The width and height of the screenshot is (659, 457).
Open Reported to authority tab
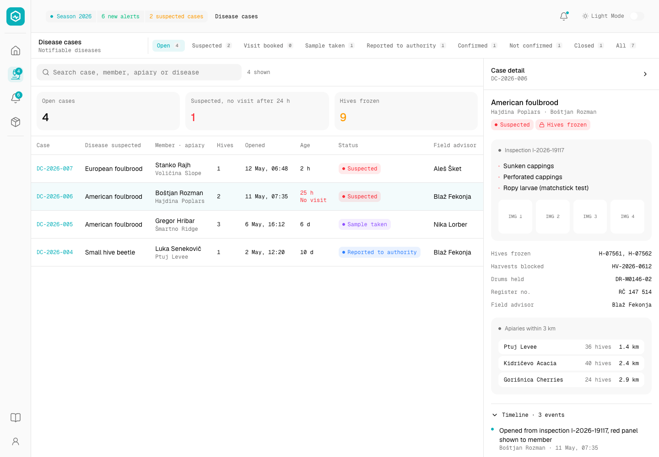(x=406, y=46)
